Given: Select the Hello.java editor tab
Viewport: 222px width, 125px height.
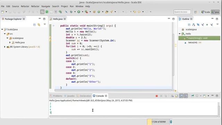Looking at the screenshot, I should tap(58, 19).
